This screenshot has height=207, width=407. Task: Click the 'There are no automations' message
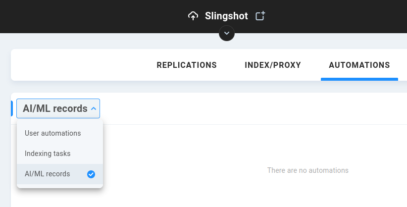[308, 170]
